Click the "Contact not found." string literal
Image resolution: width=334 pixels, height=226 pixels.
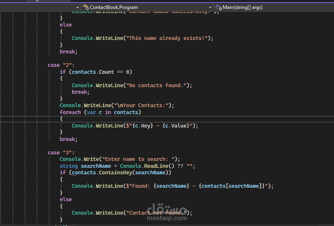156,213
